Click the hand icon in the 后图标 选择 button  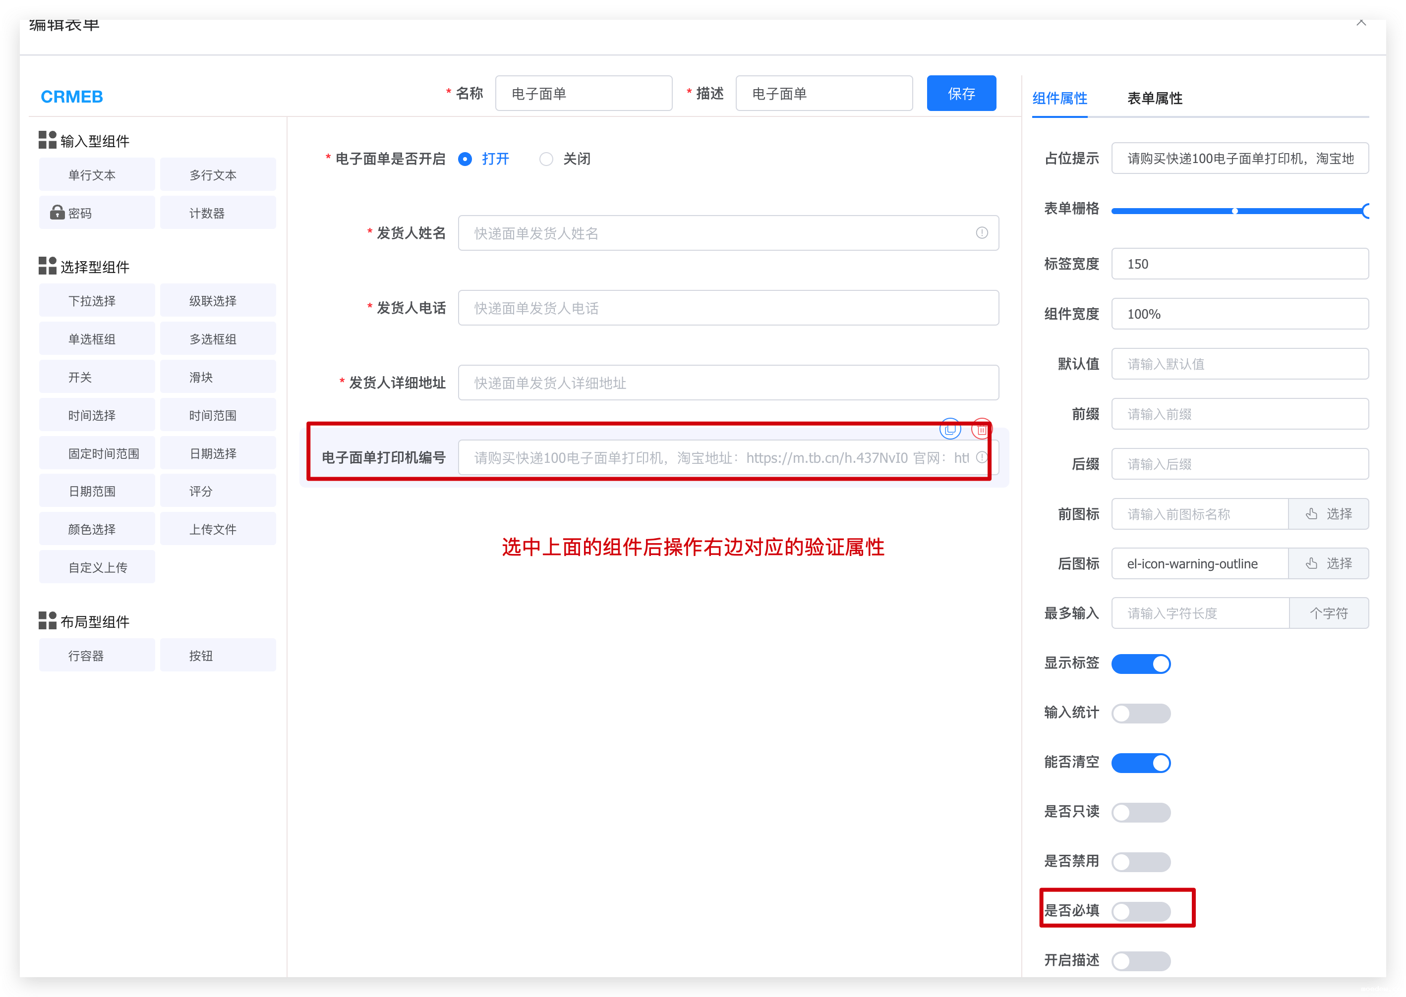[1311, 563]
